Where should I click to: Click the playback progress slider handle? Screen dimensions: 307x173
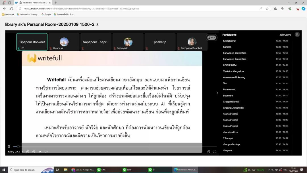click(x=18, y=146)
